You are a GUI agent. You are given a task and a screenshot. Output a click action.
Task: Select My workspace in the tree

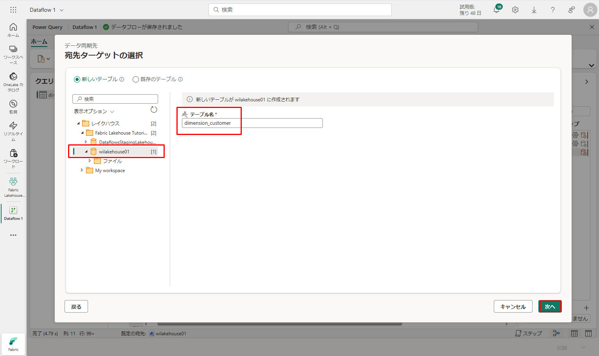coord(110,171)
